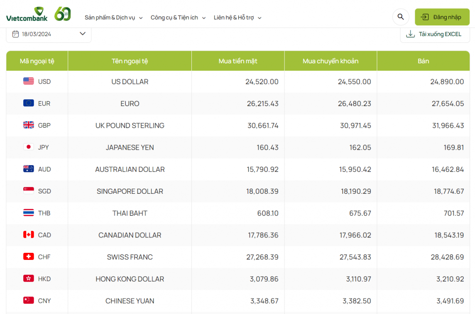Click the Vietcombank logo
475x314 pixels.
point(27,14)
